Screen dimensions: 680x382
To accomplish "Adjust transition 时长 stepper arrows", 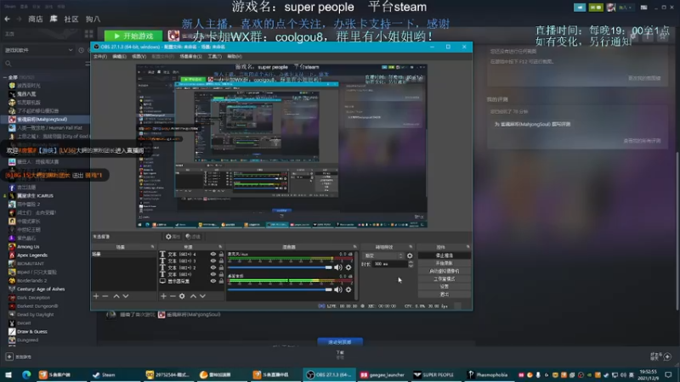I will (x=411, y=264).
